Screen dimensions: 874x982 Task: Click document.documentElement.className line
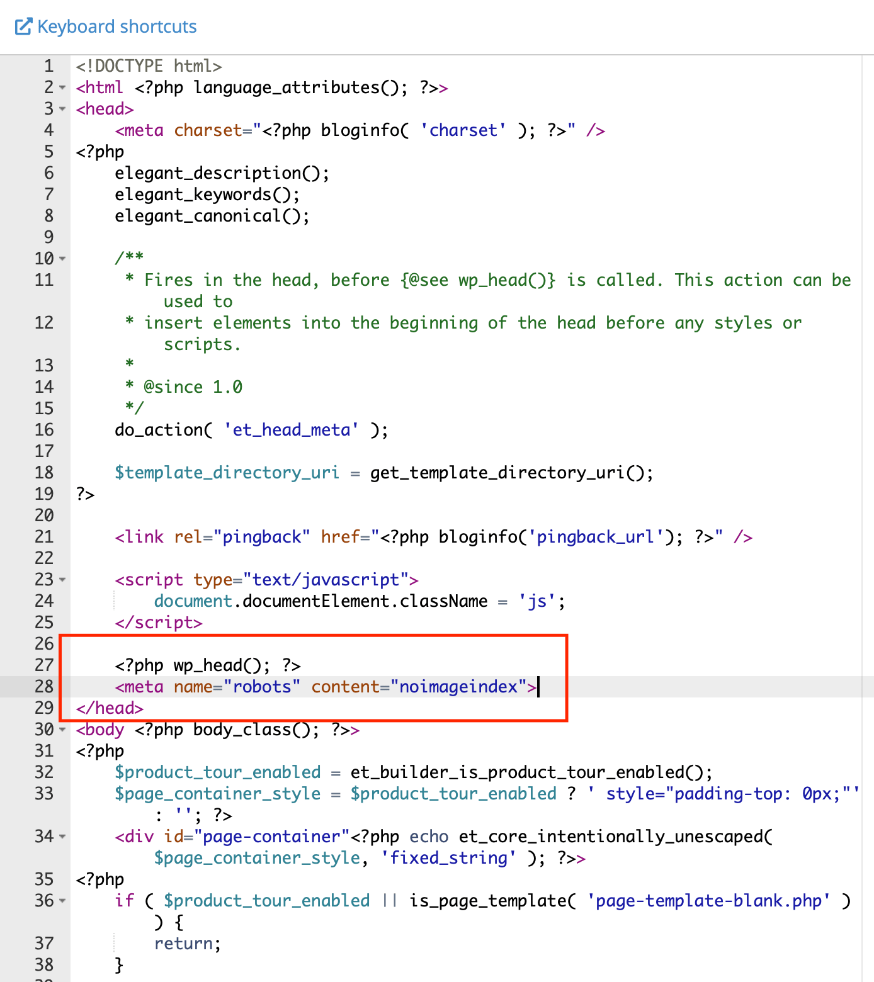[x=360, y=601]
